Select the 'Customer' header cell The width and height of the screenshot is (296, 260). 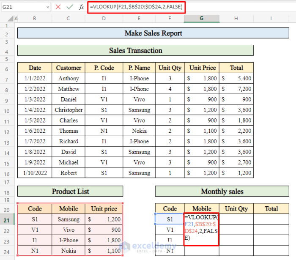[x=69, y=68]
